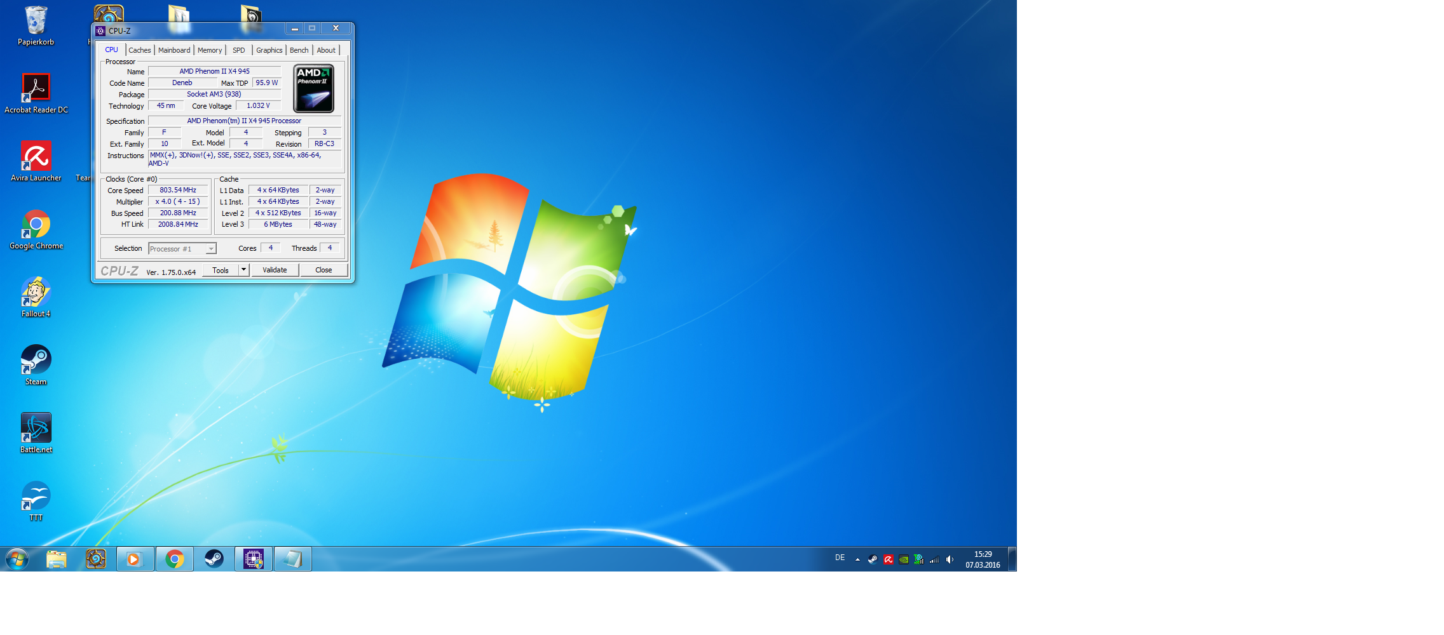Click the Threads value field
Image resolution: width=1444 pixels, height=635 pixels.
point(330,248)
